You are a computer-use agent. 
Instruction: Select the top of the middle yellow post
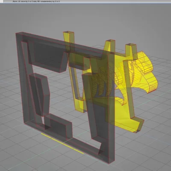[110, 41]
